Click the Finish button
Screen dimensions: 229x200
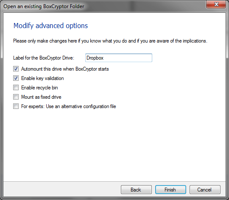point(170,190)
